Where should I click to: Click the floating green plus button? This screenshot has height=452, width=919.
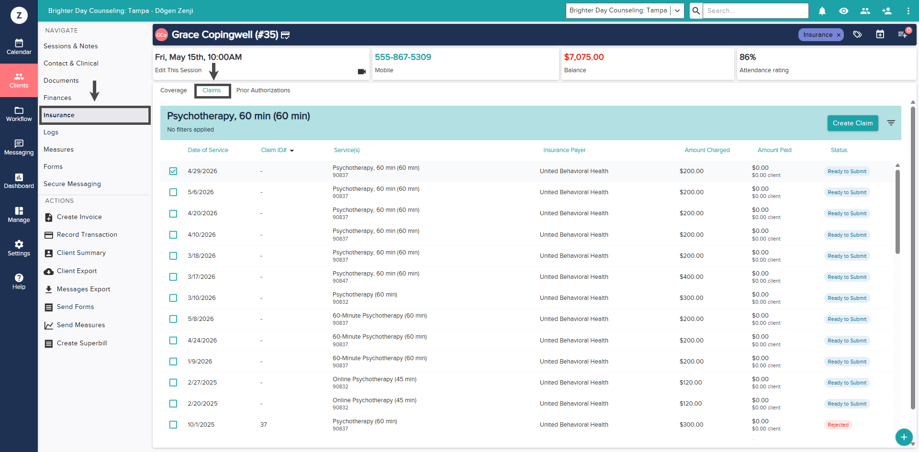pyautogui.click(x=904, y=437)
